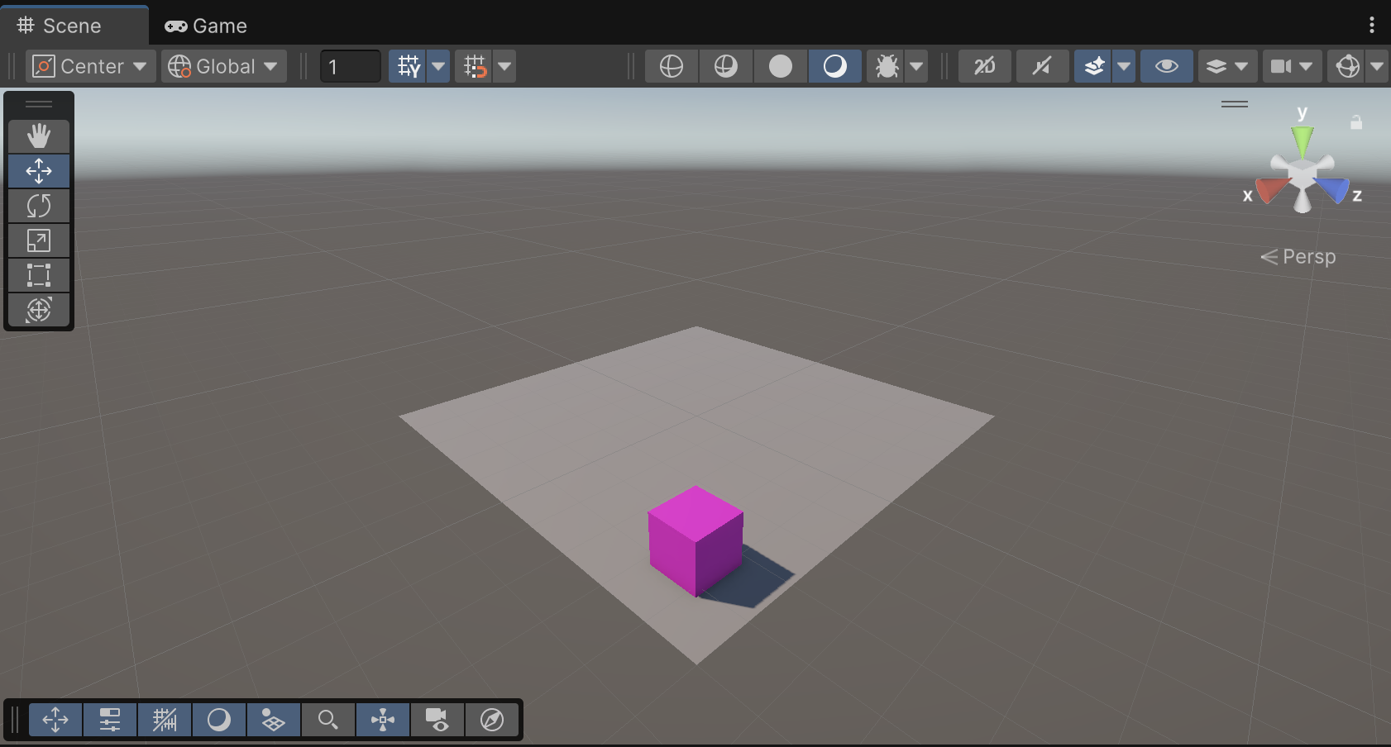Image resolution: width=1391 pixels, height=747 pixels.
Task: Switch to the Game tab
Action: 206,26
